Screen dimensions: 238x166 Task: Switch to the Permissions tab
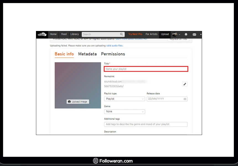point(113,54)
